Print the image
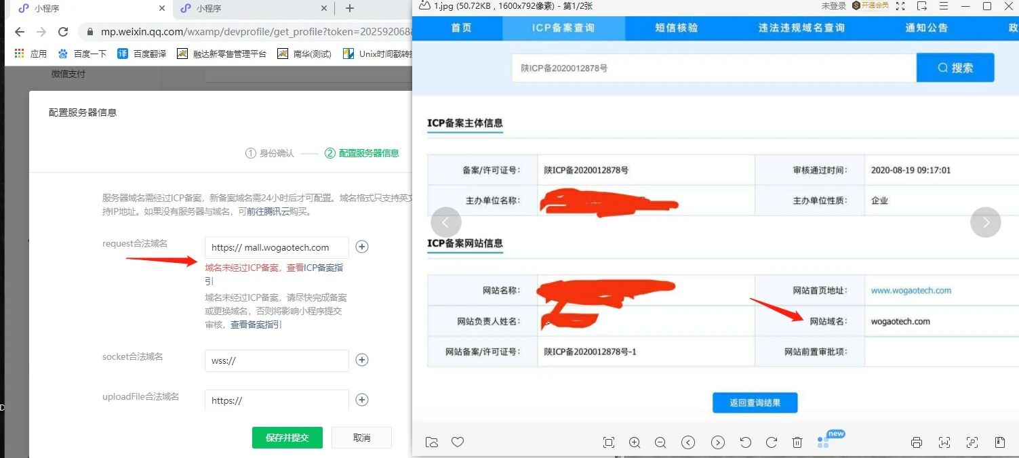1019x458 pixels. click(917, 442)
